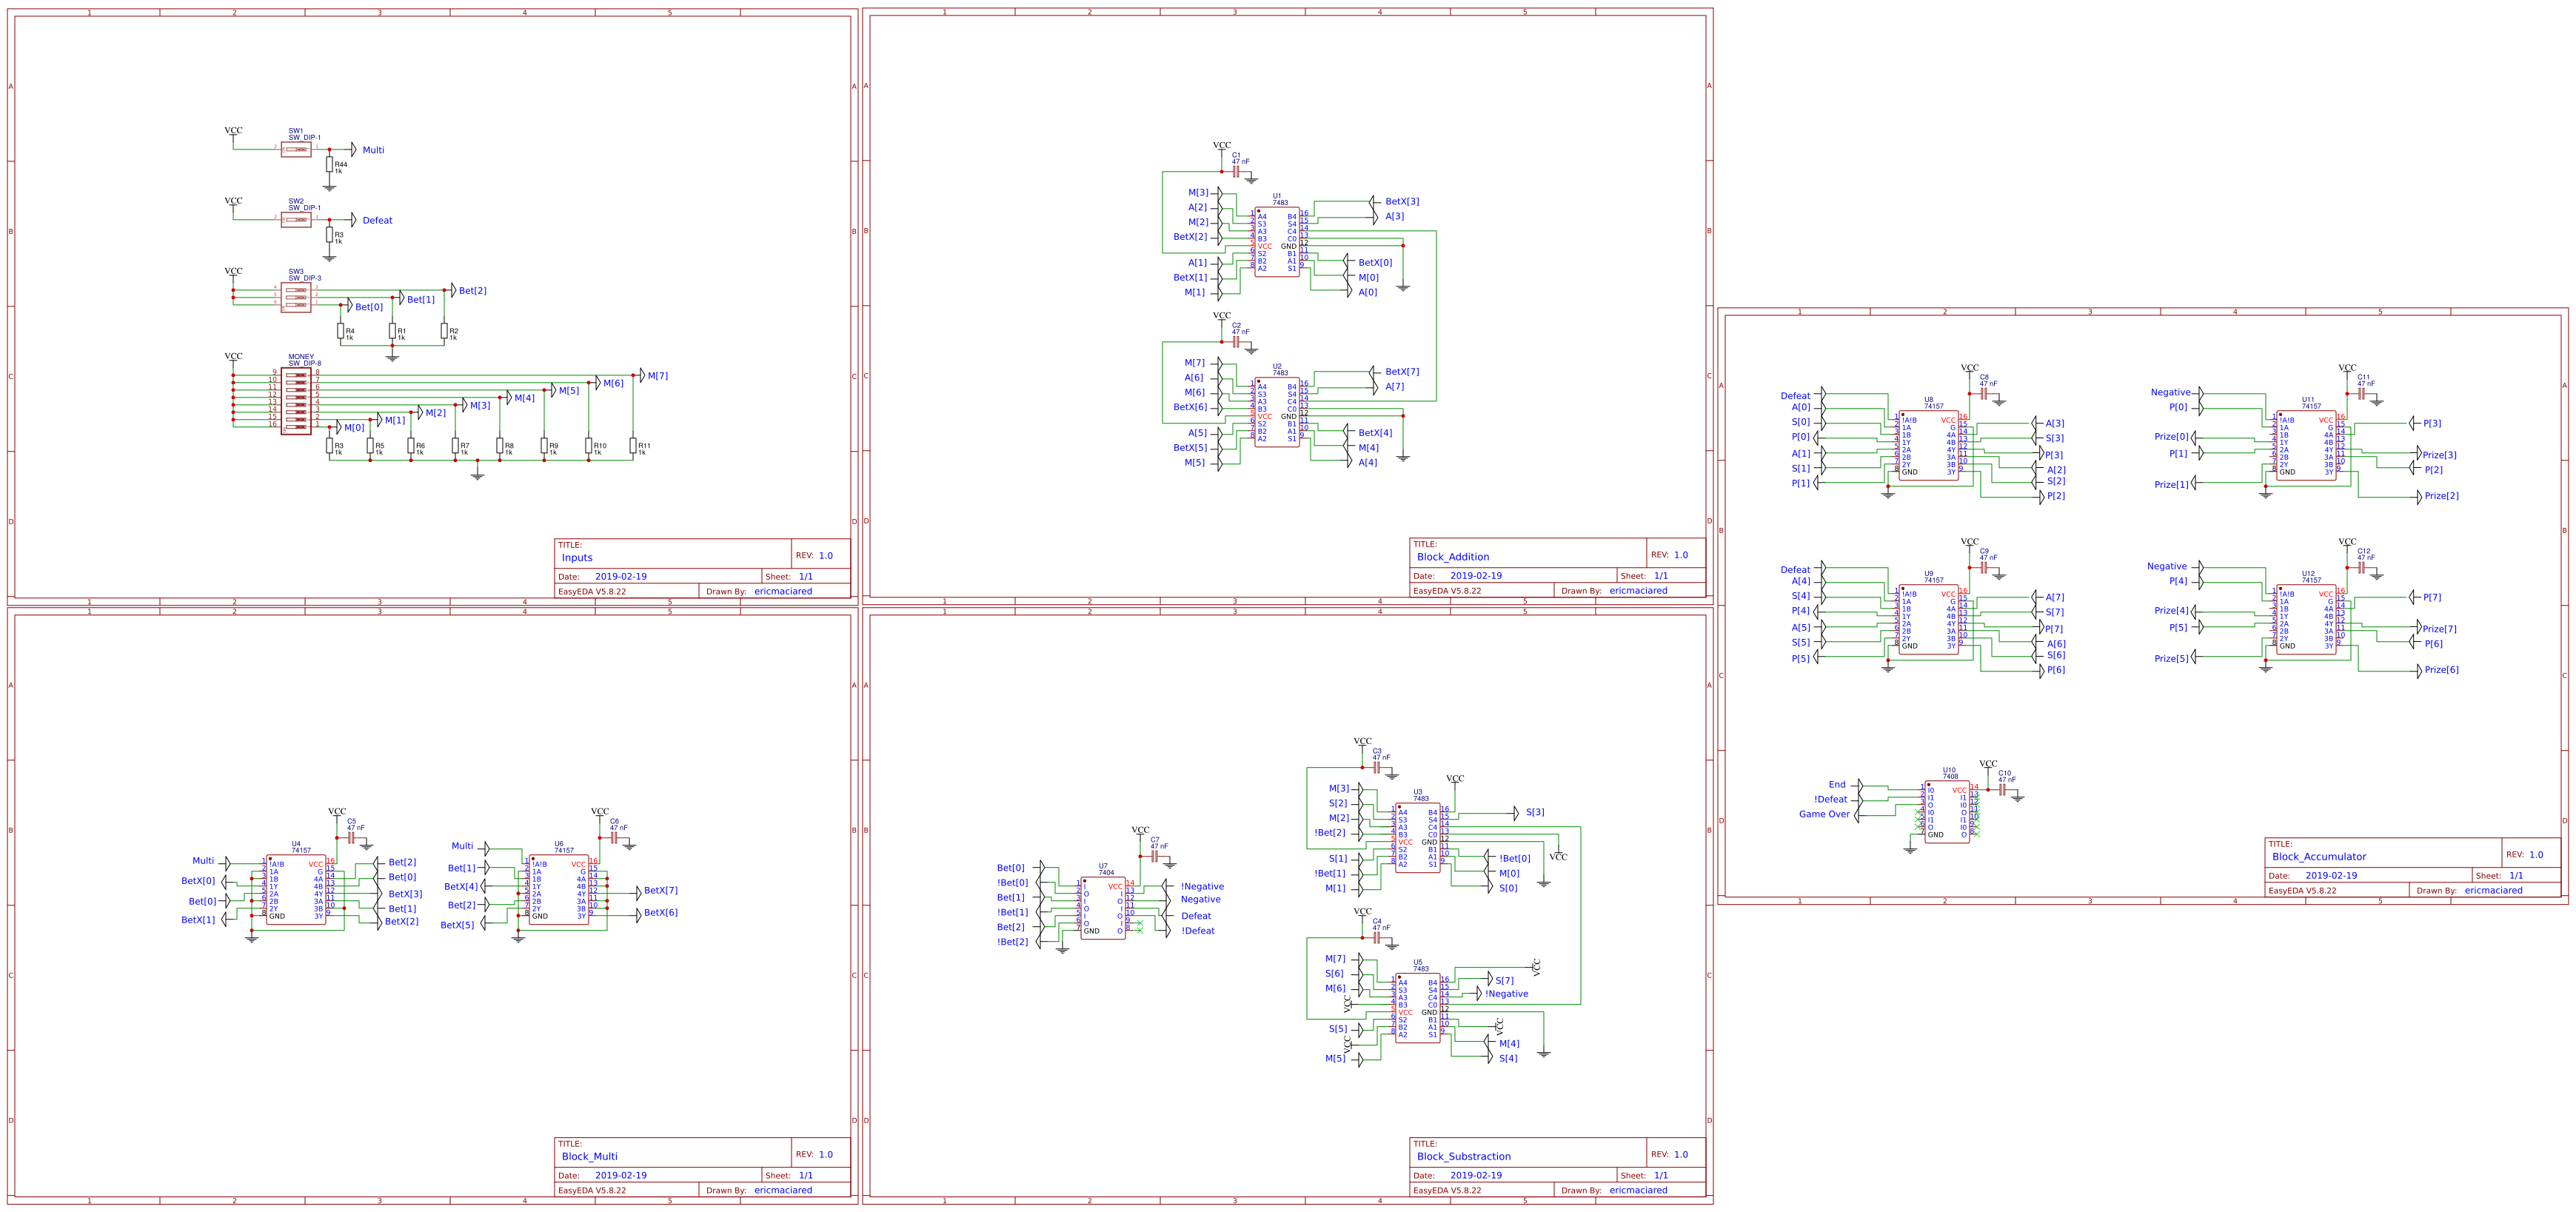Select the U8 74157 chip on Accumulator sheet
The width and height of the screenshot is (2576, 1212).
pyautogui.click(x=1929, y=445)
